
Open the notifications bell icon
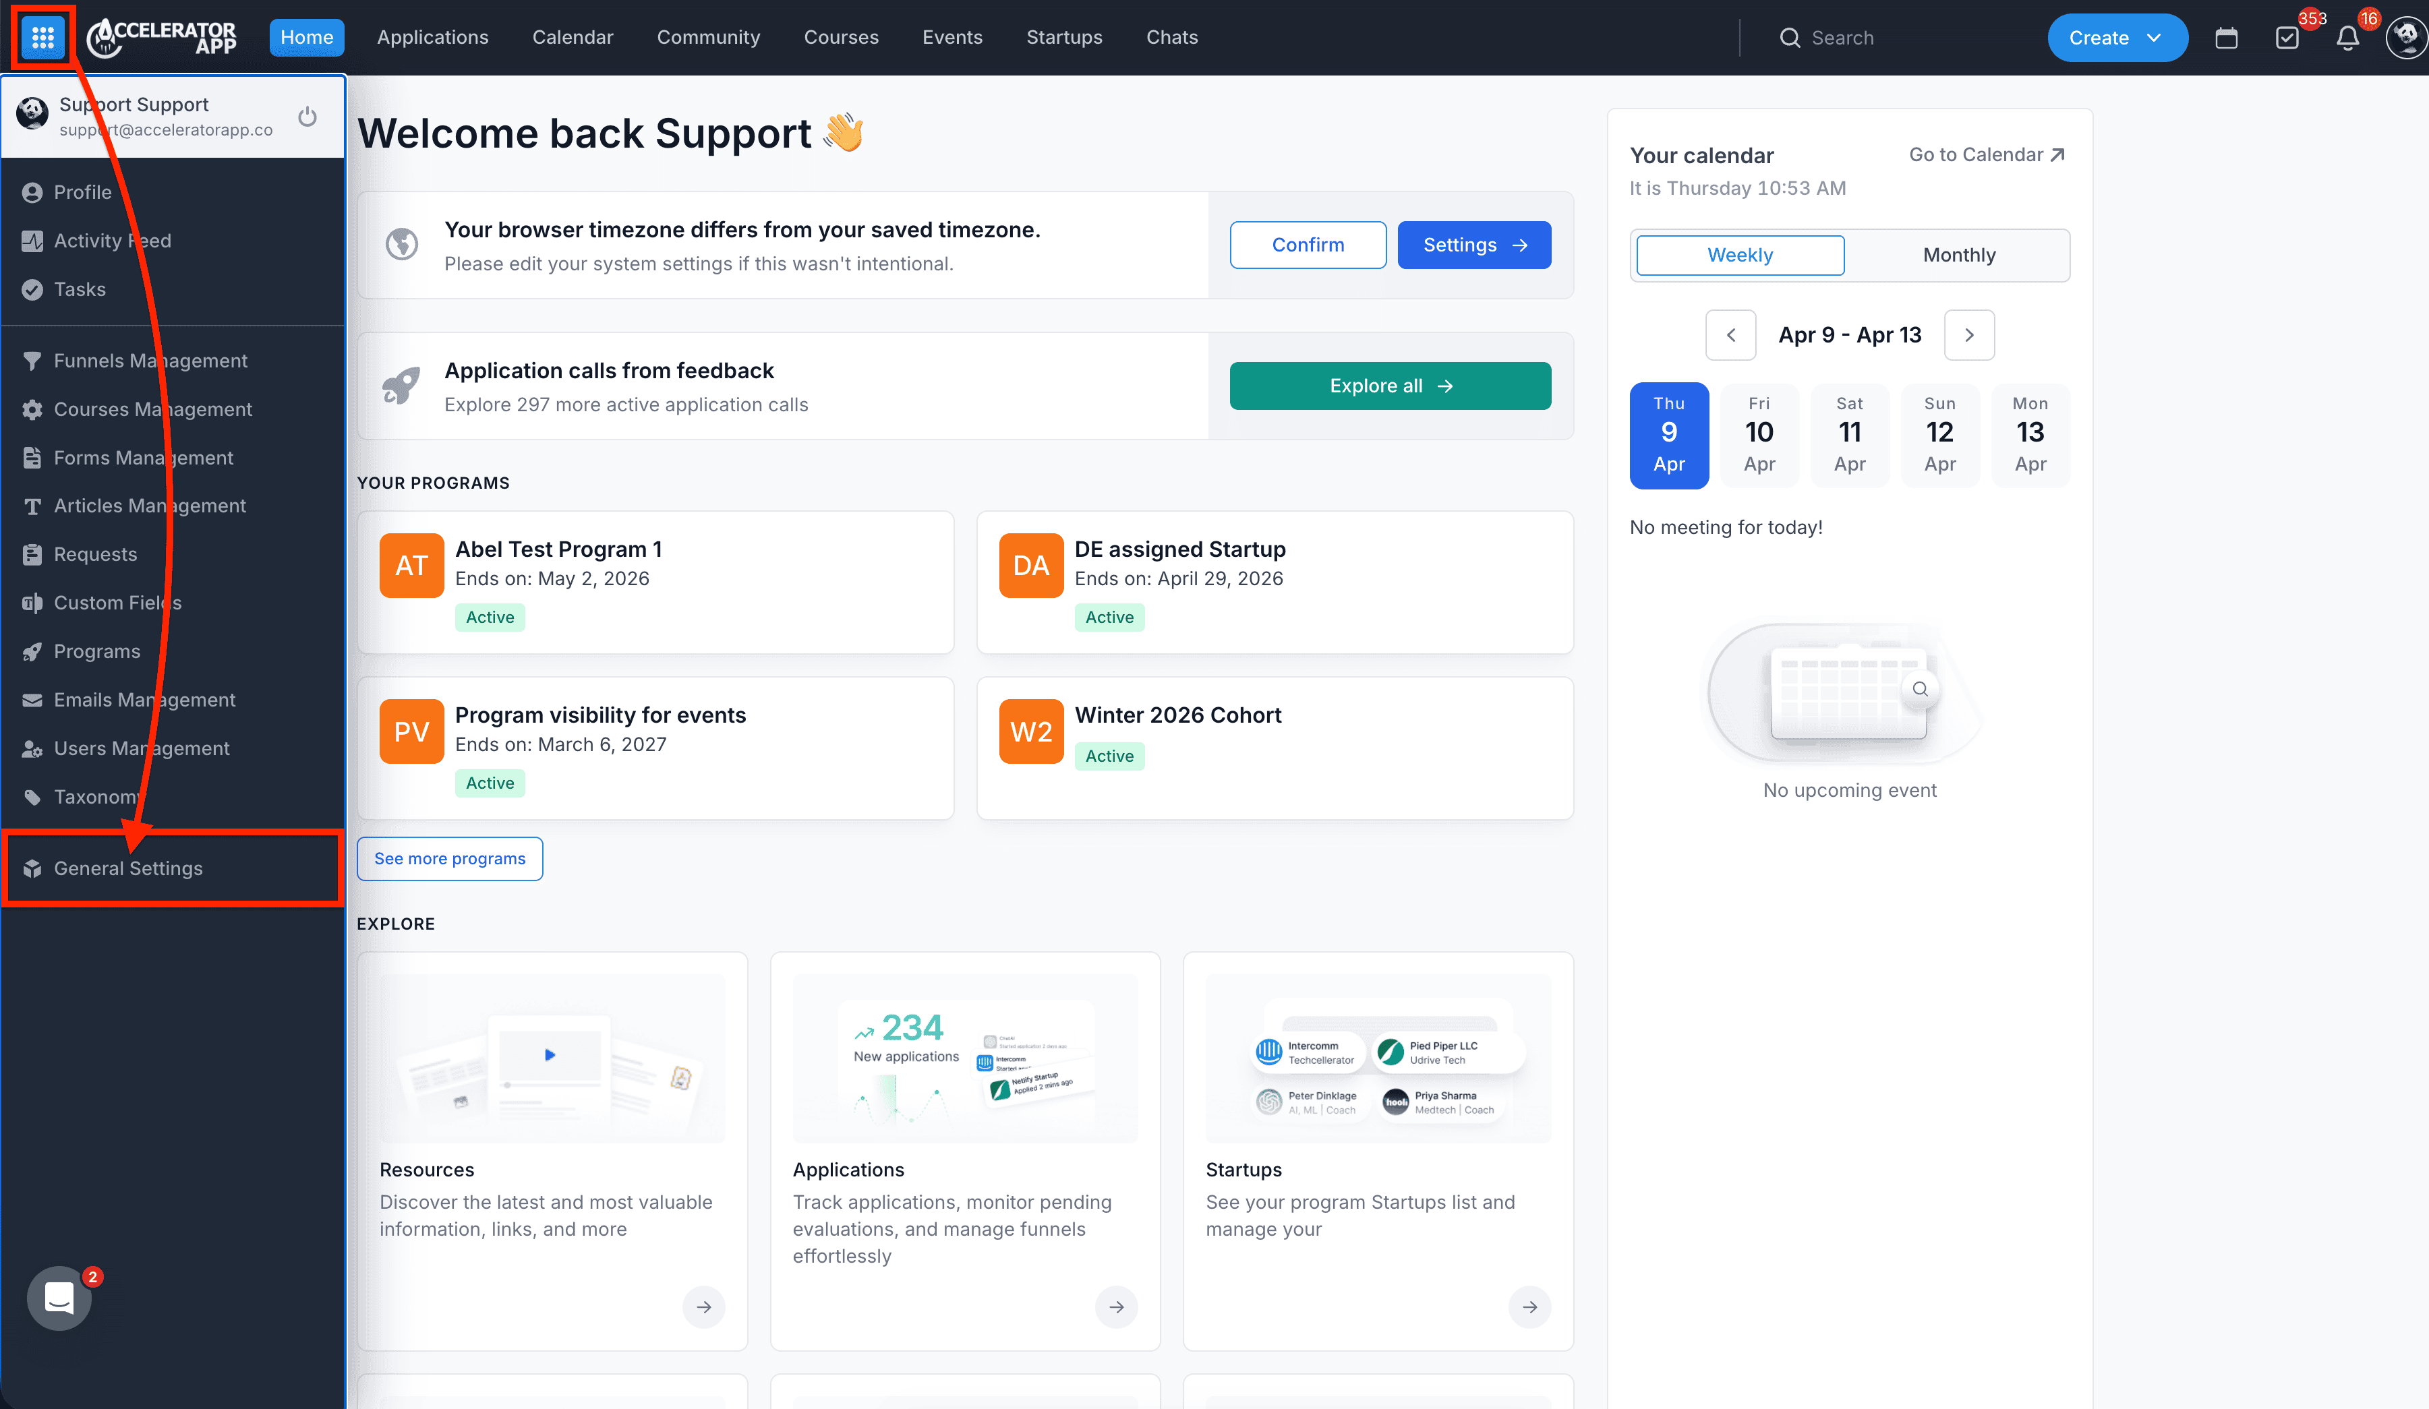[2347, 38]
